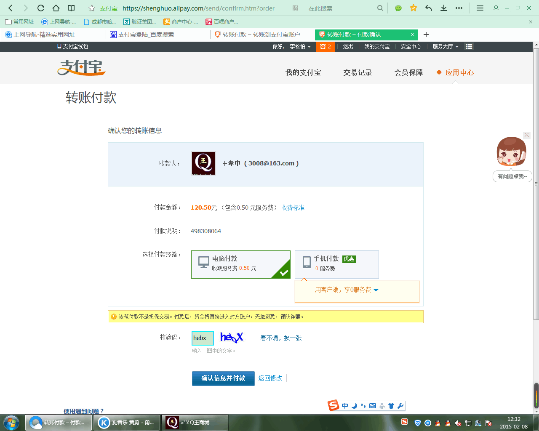This screenshot has width=539, height=431.
Task: Open the orange notification badge showing 2
Action: point(326,46)
